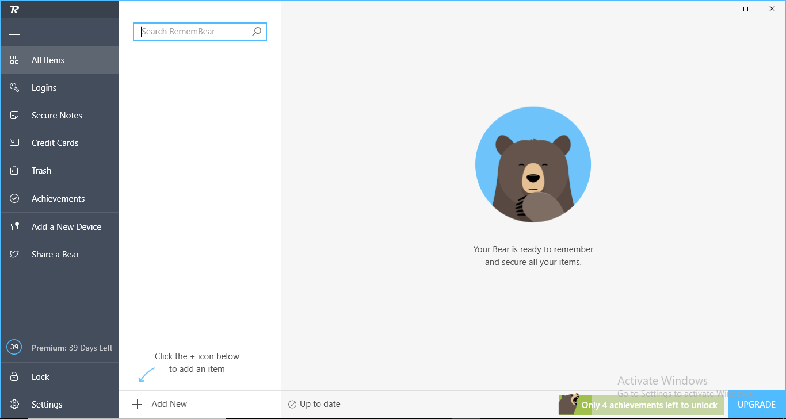Click the bear illustration
The width and height of the screenshot is (786, 419).
pos(533,164)
